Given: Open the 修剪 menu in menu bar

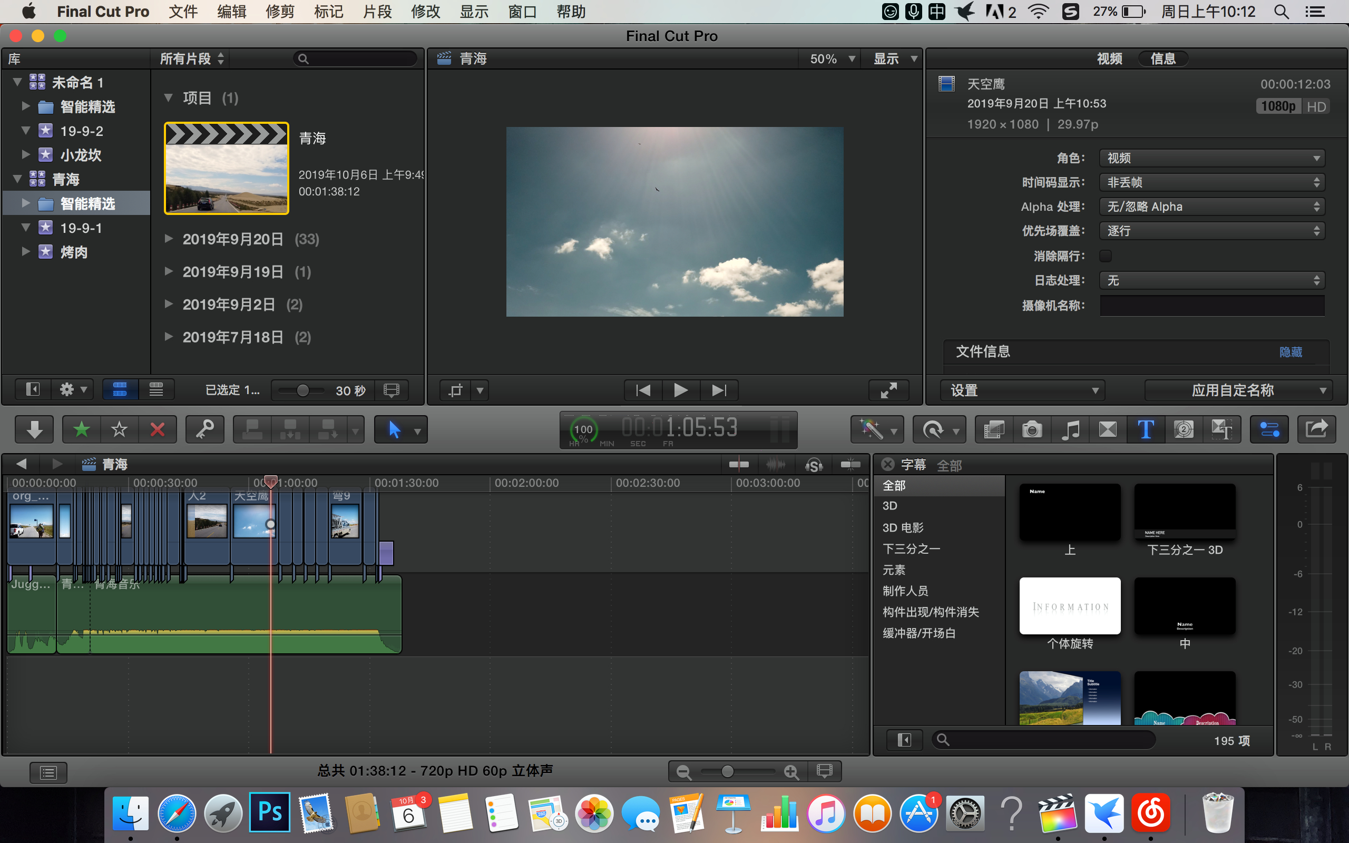Looking at the screenshot, I should pyautogui.click(x=280, y=12).
